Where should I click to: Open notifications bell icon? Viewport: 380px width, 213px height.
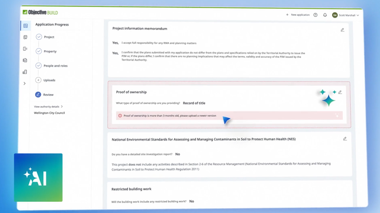point(325,15)
